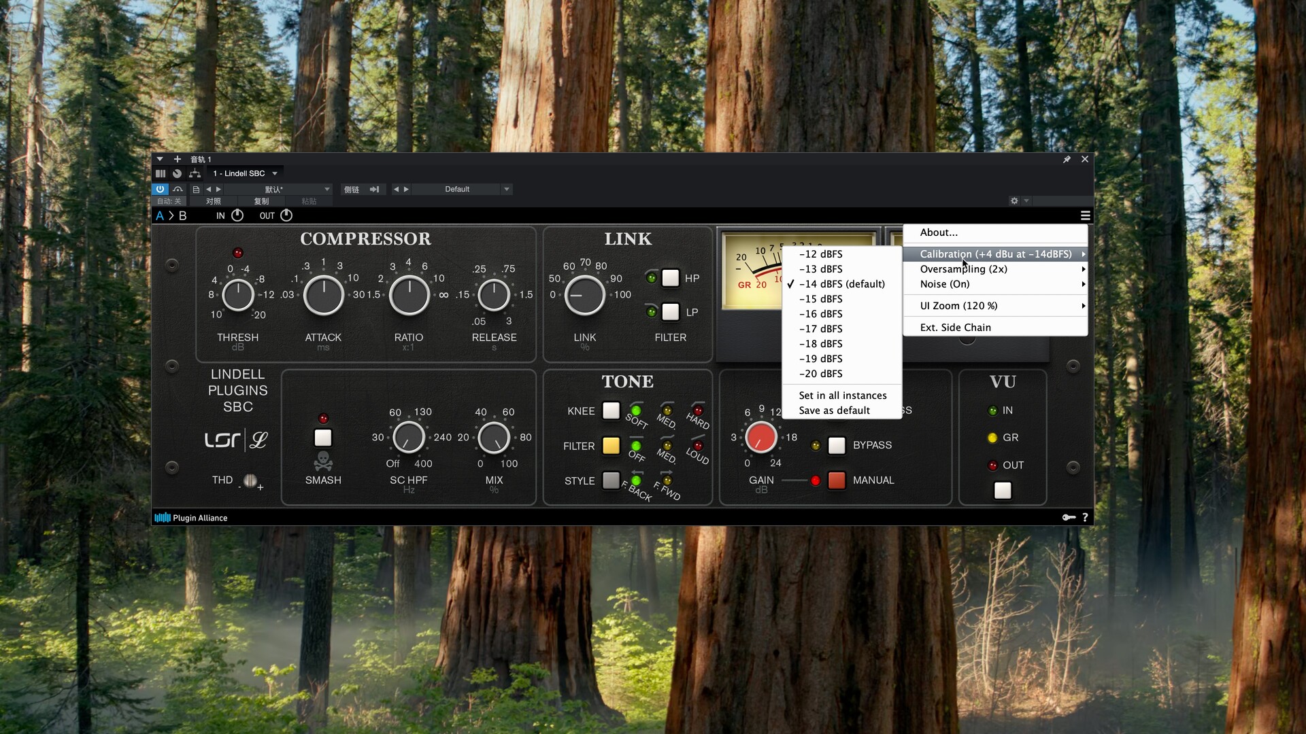
Task: Open the About... menu item
Action: click(995, 232)
